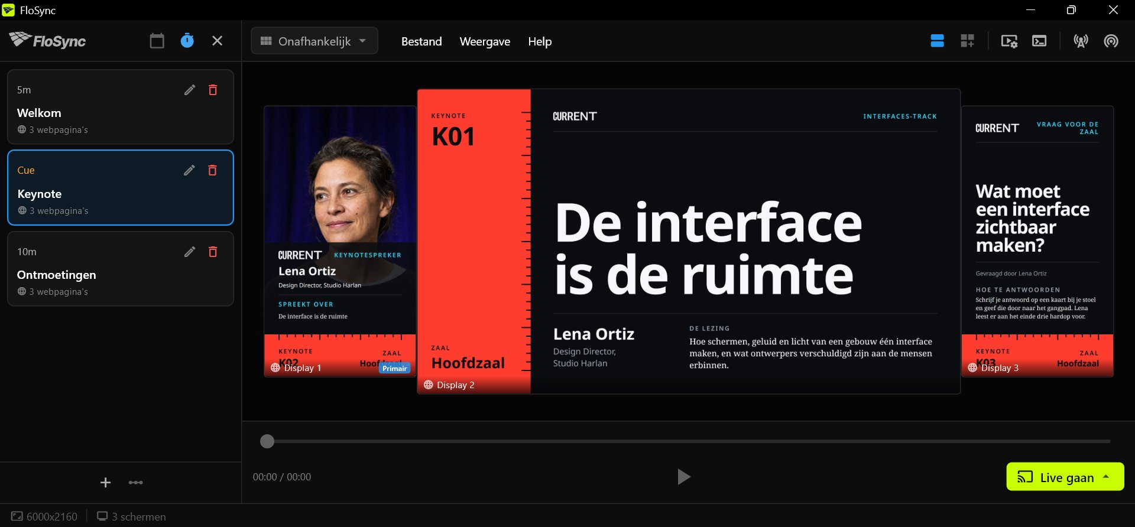The image size is (1135, 527).
Task: Delete the Welkom item
Action: tap(213, 90)
